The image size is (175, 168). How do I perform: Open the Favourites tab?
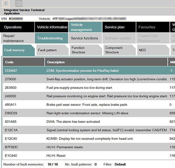pyautogui.click(x=153, y=27)
